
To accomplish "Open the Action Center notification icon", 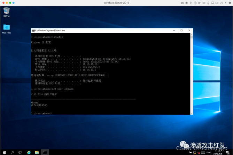I will (x=227, y=153).
